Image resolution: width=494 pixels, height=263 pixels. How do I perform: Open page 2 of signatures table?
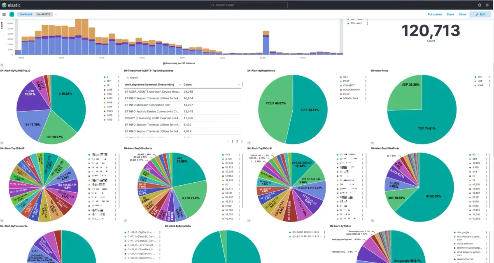(237, 141)
